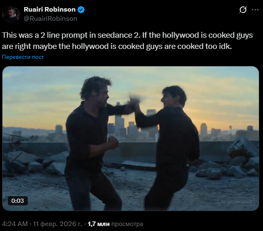Open the 4:24 AM timestamp link
Screen dimensions: 263x231
[15, 224]
